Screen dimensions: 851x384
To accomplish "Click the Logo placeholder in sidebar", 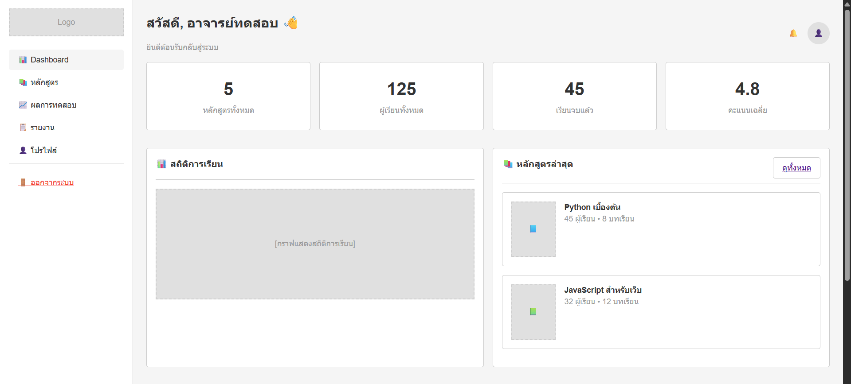I will (66, 22).
